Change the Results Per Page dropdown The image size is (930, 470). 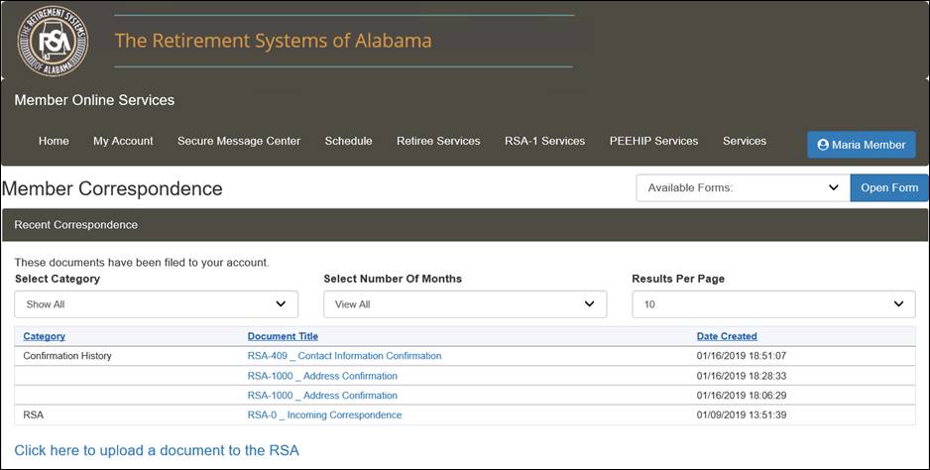coord(773,304)
